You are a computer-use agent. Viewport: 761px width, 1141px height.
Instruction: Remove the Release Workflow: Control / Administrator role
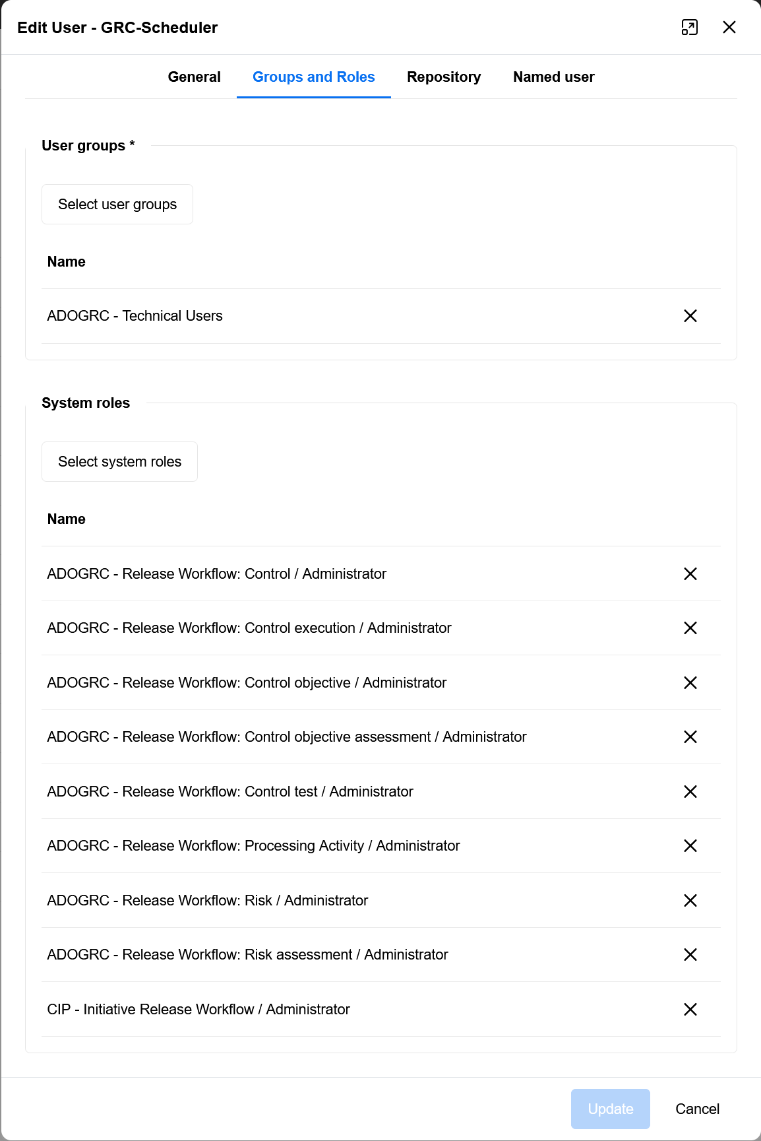tap(690, 573)
